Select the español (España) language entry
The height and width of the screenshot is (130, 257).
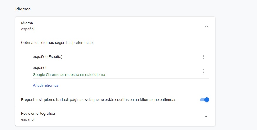tap(48, 57)
